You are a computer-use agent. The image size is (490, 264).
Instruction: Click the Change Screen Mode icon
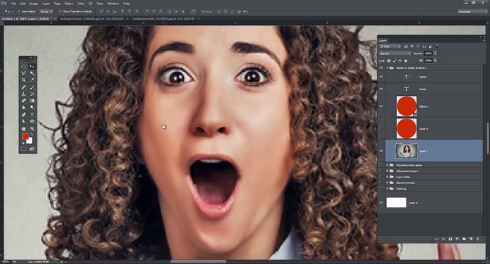[x=32, y=150]
